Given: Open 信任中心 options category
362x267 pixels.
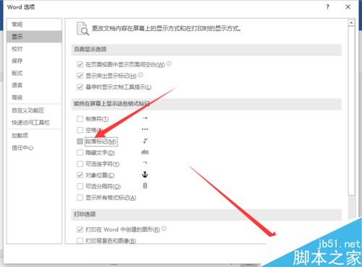Looking at the screenshot, I should pyautogui.click(x=34, y=148).
